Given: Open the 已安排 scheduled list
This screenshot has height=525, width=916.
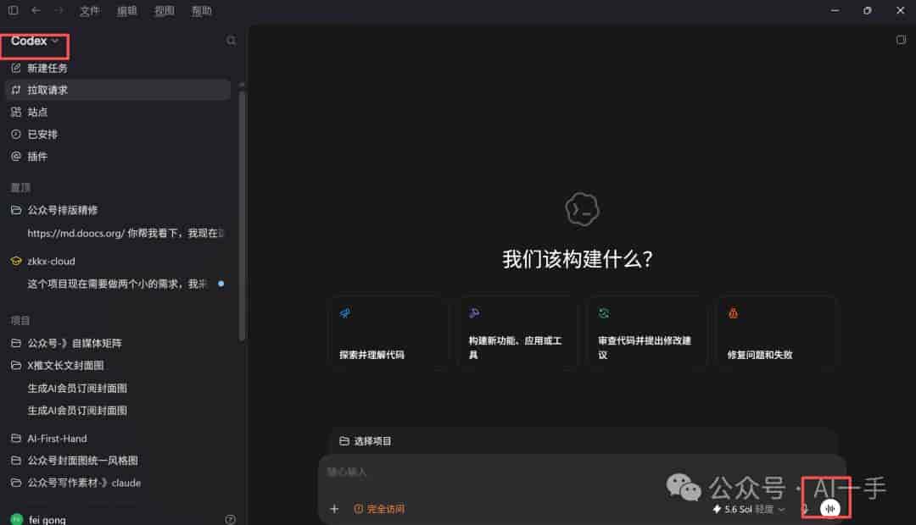Looking at the screenshot, I should [117, 134].
